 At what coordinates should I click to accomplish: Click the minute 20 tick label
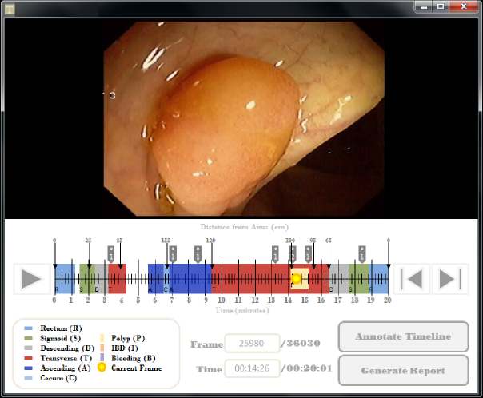click(x=388, y=300)
